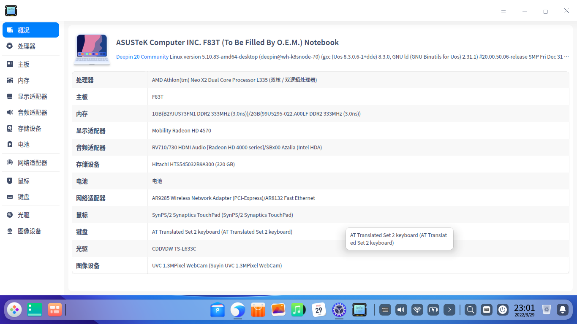Click 图像设备 label in the overview table
Screen dimensions: 577x324
pyautogui.click(x=88, y=266)
